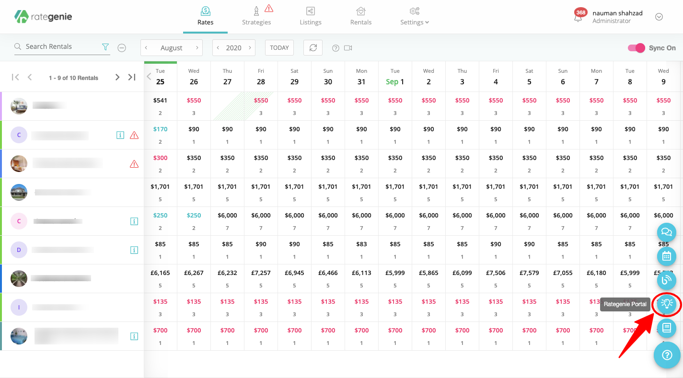
Task: Click the $170 rate cell
Action: [x=160, y=135]
